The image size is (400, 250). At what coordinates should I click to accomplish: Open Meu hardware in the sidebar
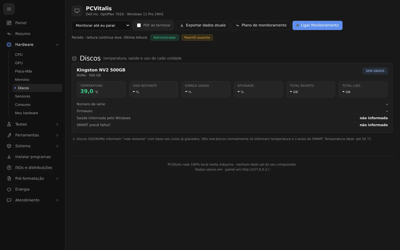click(x=37, y=113)
